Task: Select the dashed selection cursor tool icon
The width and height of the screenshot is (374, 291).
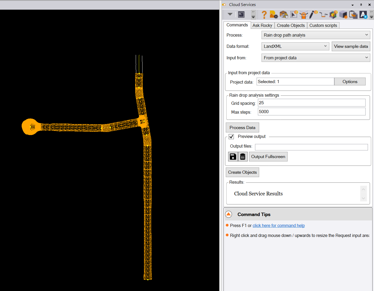Action: tap(294, 15)
